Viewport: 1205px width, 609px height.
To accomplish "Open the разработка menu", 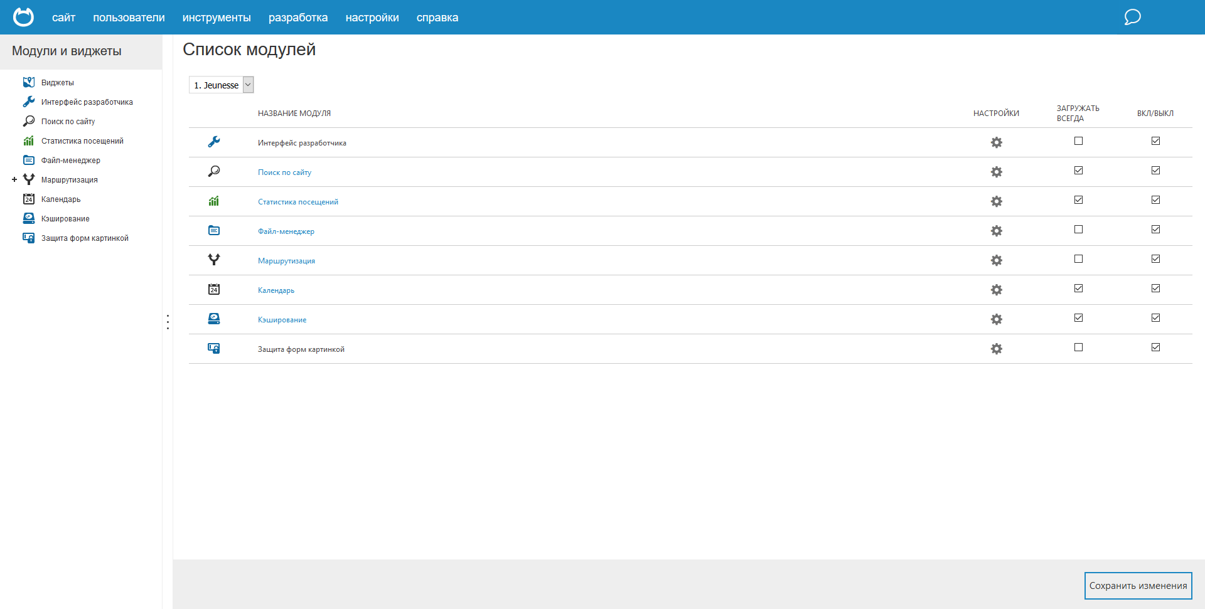I will (298, 18).
